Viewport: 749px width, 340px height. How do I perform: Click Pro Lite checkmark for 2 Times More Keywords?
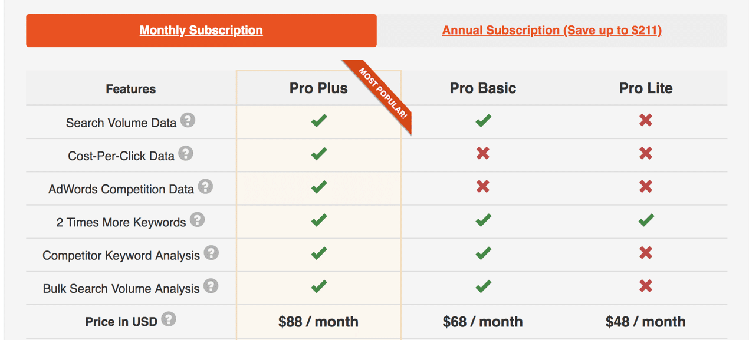pos(646,220)
